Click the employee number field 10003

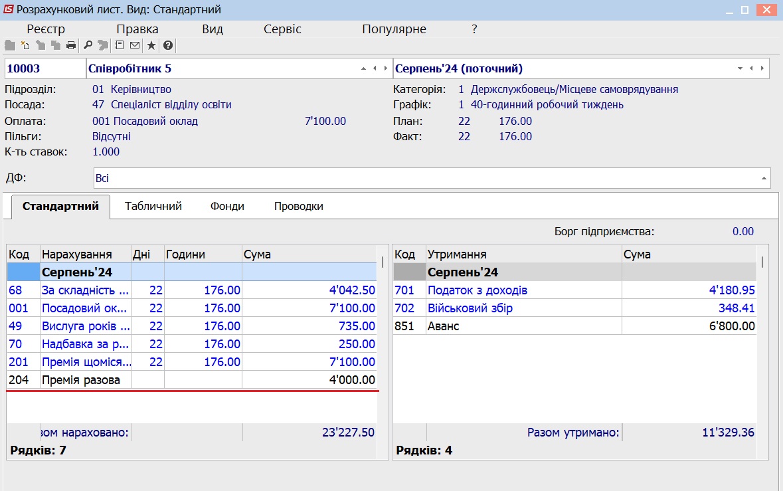45,68
